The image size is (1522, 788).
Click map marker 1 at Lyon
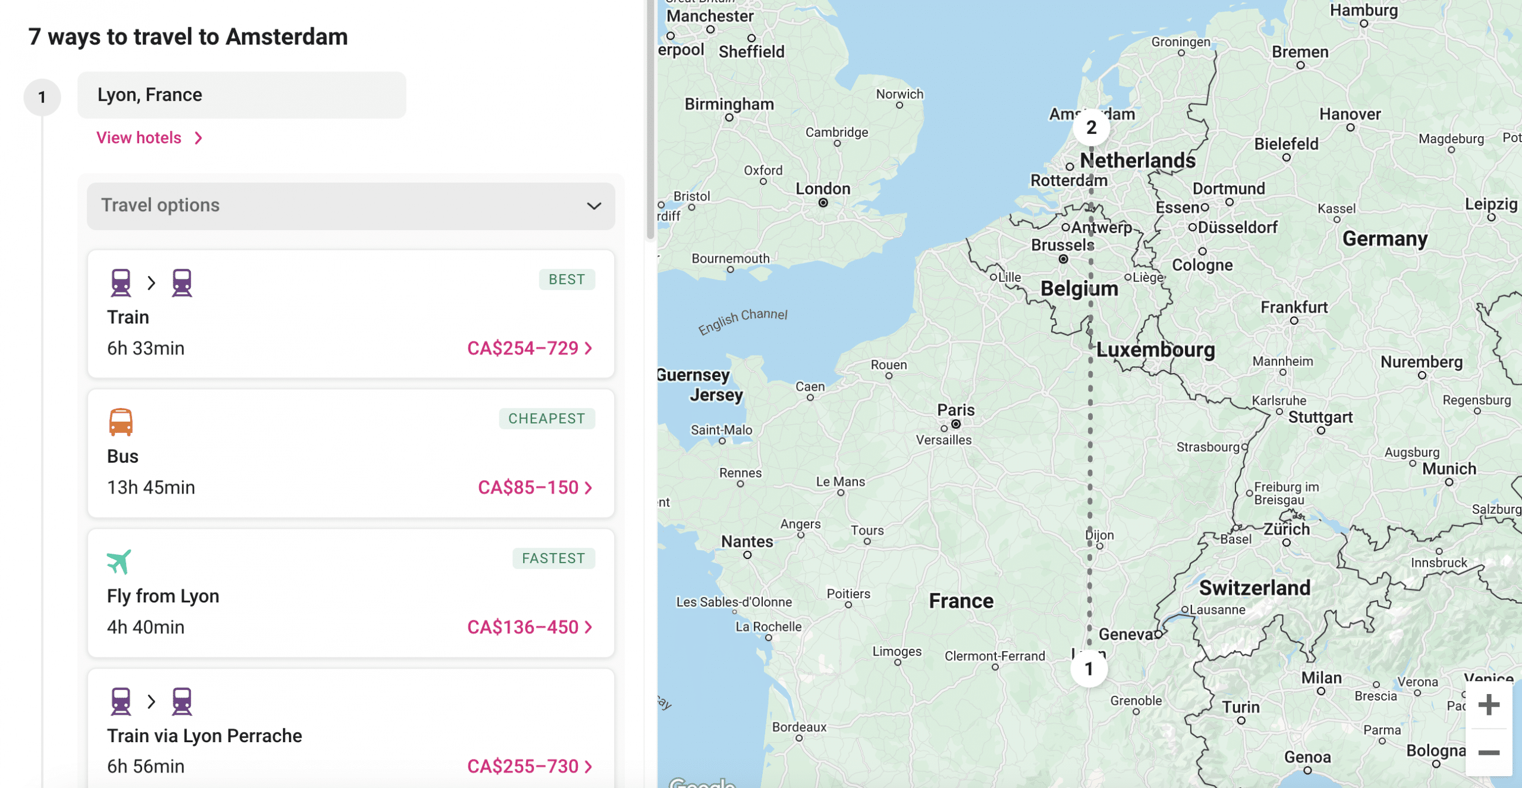[1089, 669]
